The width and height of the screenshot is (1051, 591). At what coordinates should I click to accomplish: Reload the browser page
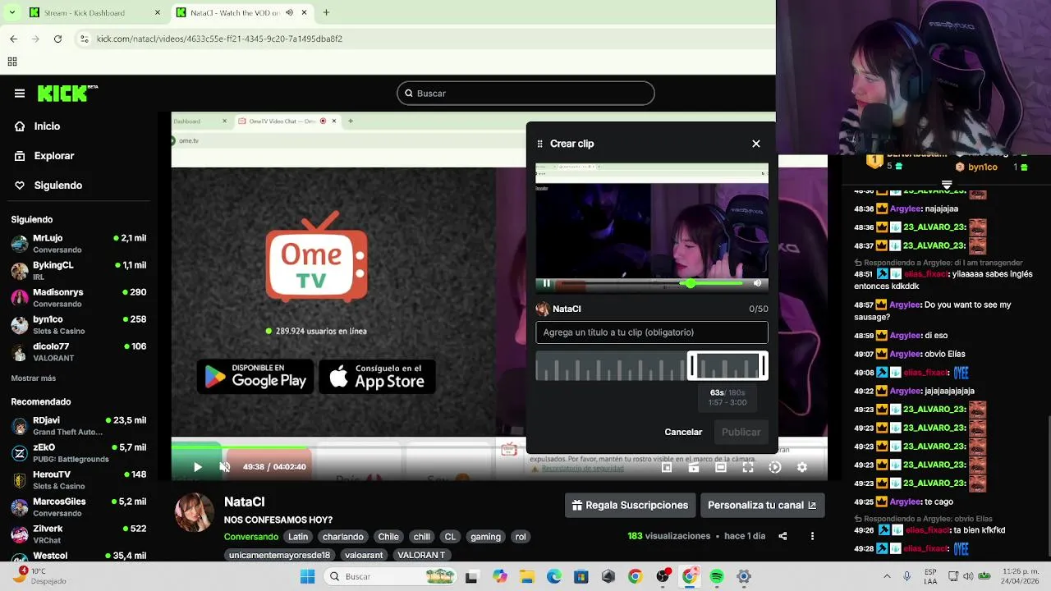point(57,39)
